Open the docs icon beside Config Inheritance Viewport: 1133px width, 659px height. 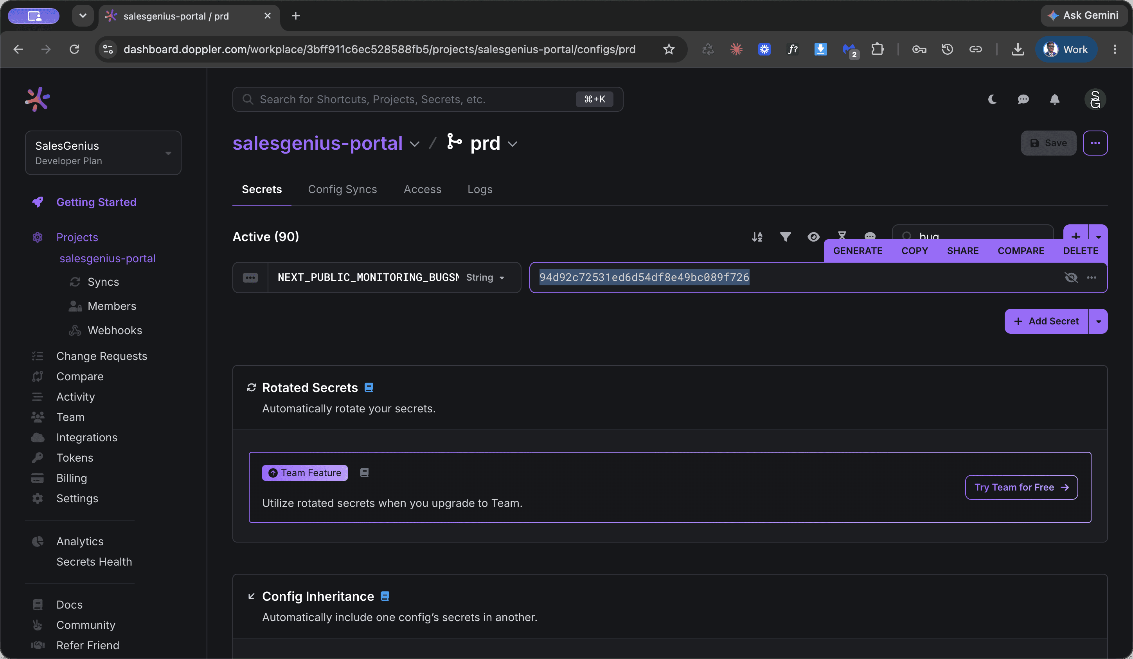(x=385, y=596)
